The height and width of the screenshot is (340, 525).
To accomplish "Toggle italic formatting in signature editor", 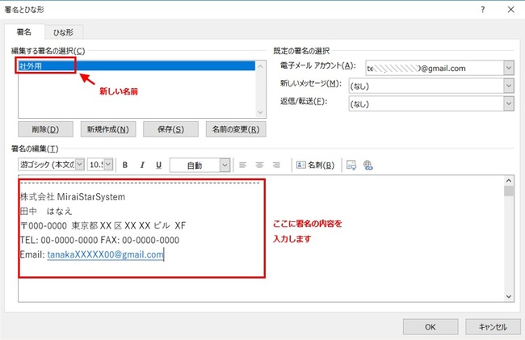I will 141,165.
